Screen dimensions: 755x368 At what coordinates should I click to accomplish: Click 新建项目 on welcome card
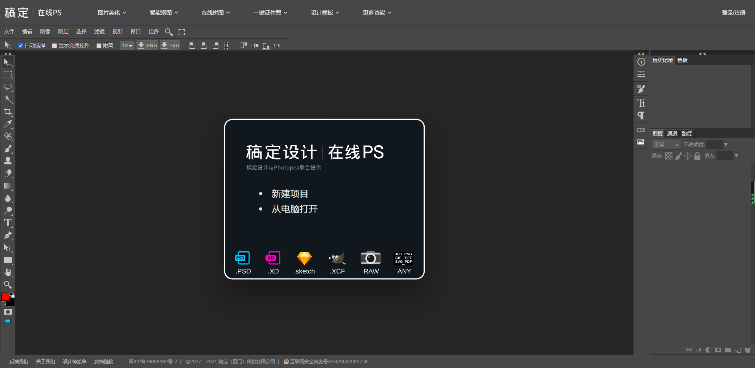tap(290, 194)
